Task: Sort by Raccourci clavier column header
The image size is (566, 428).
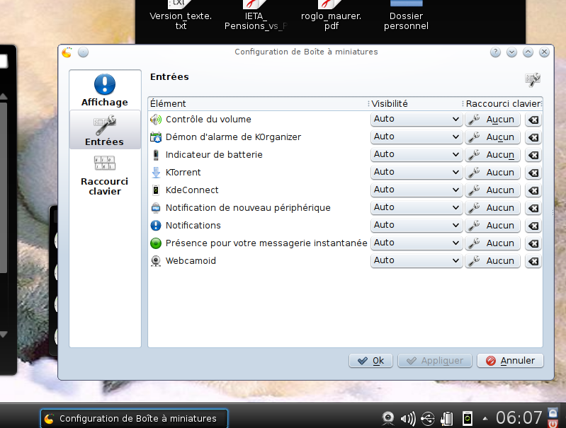Action: pos(503,104)
